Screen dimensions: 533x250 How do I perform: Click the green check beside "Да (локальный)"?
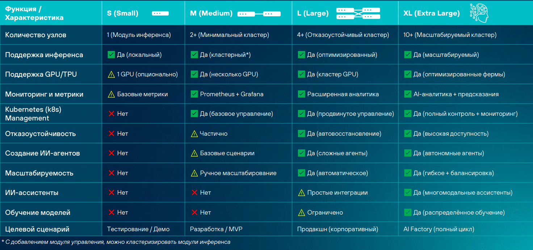click(x=112, y=55)
